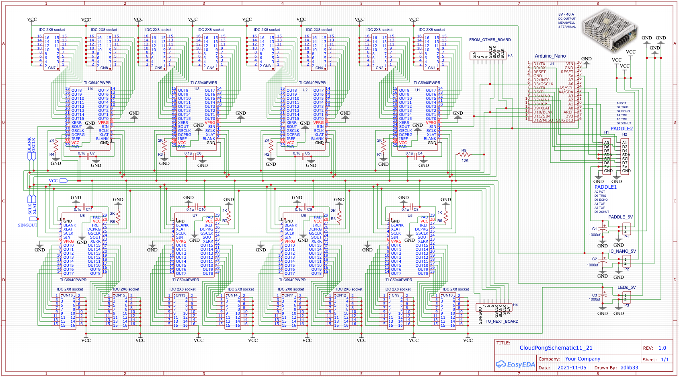Select the P3 connector designator

(626, 305)
